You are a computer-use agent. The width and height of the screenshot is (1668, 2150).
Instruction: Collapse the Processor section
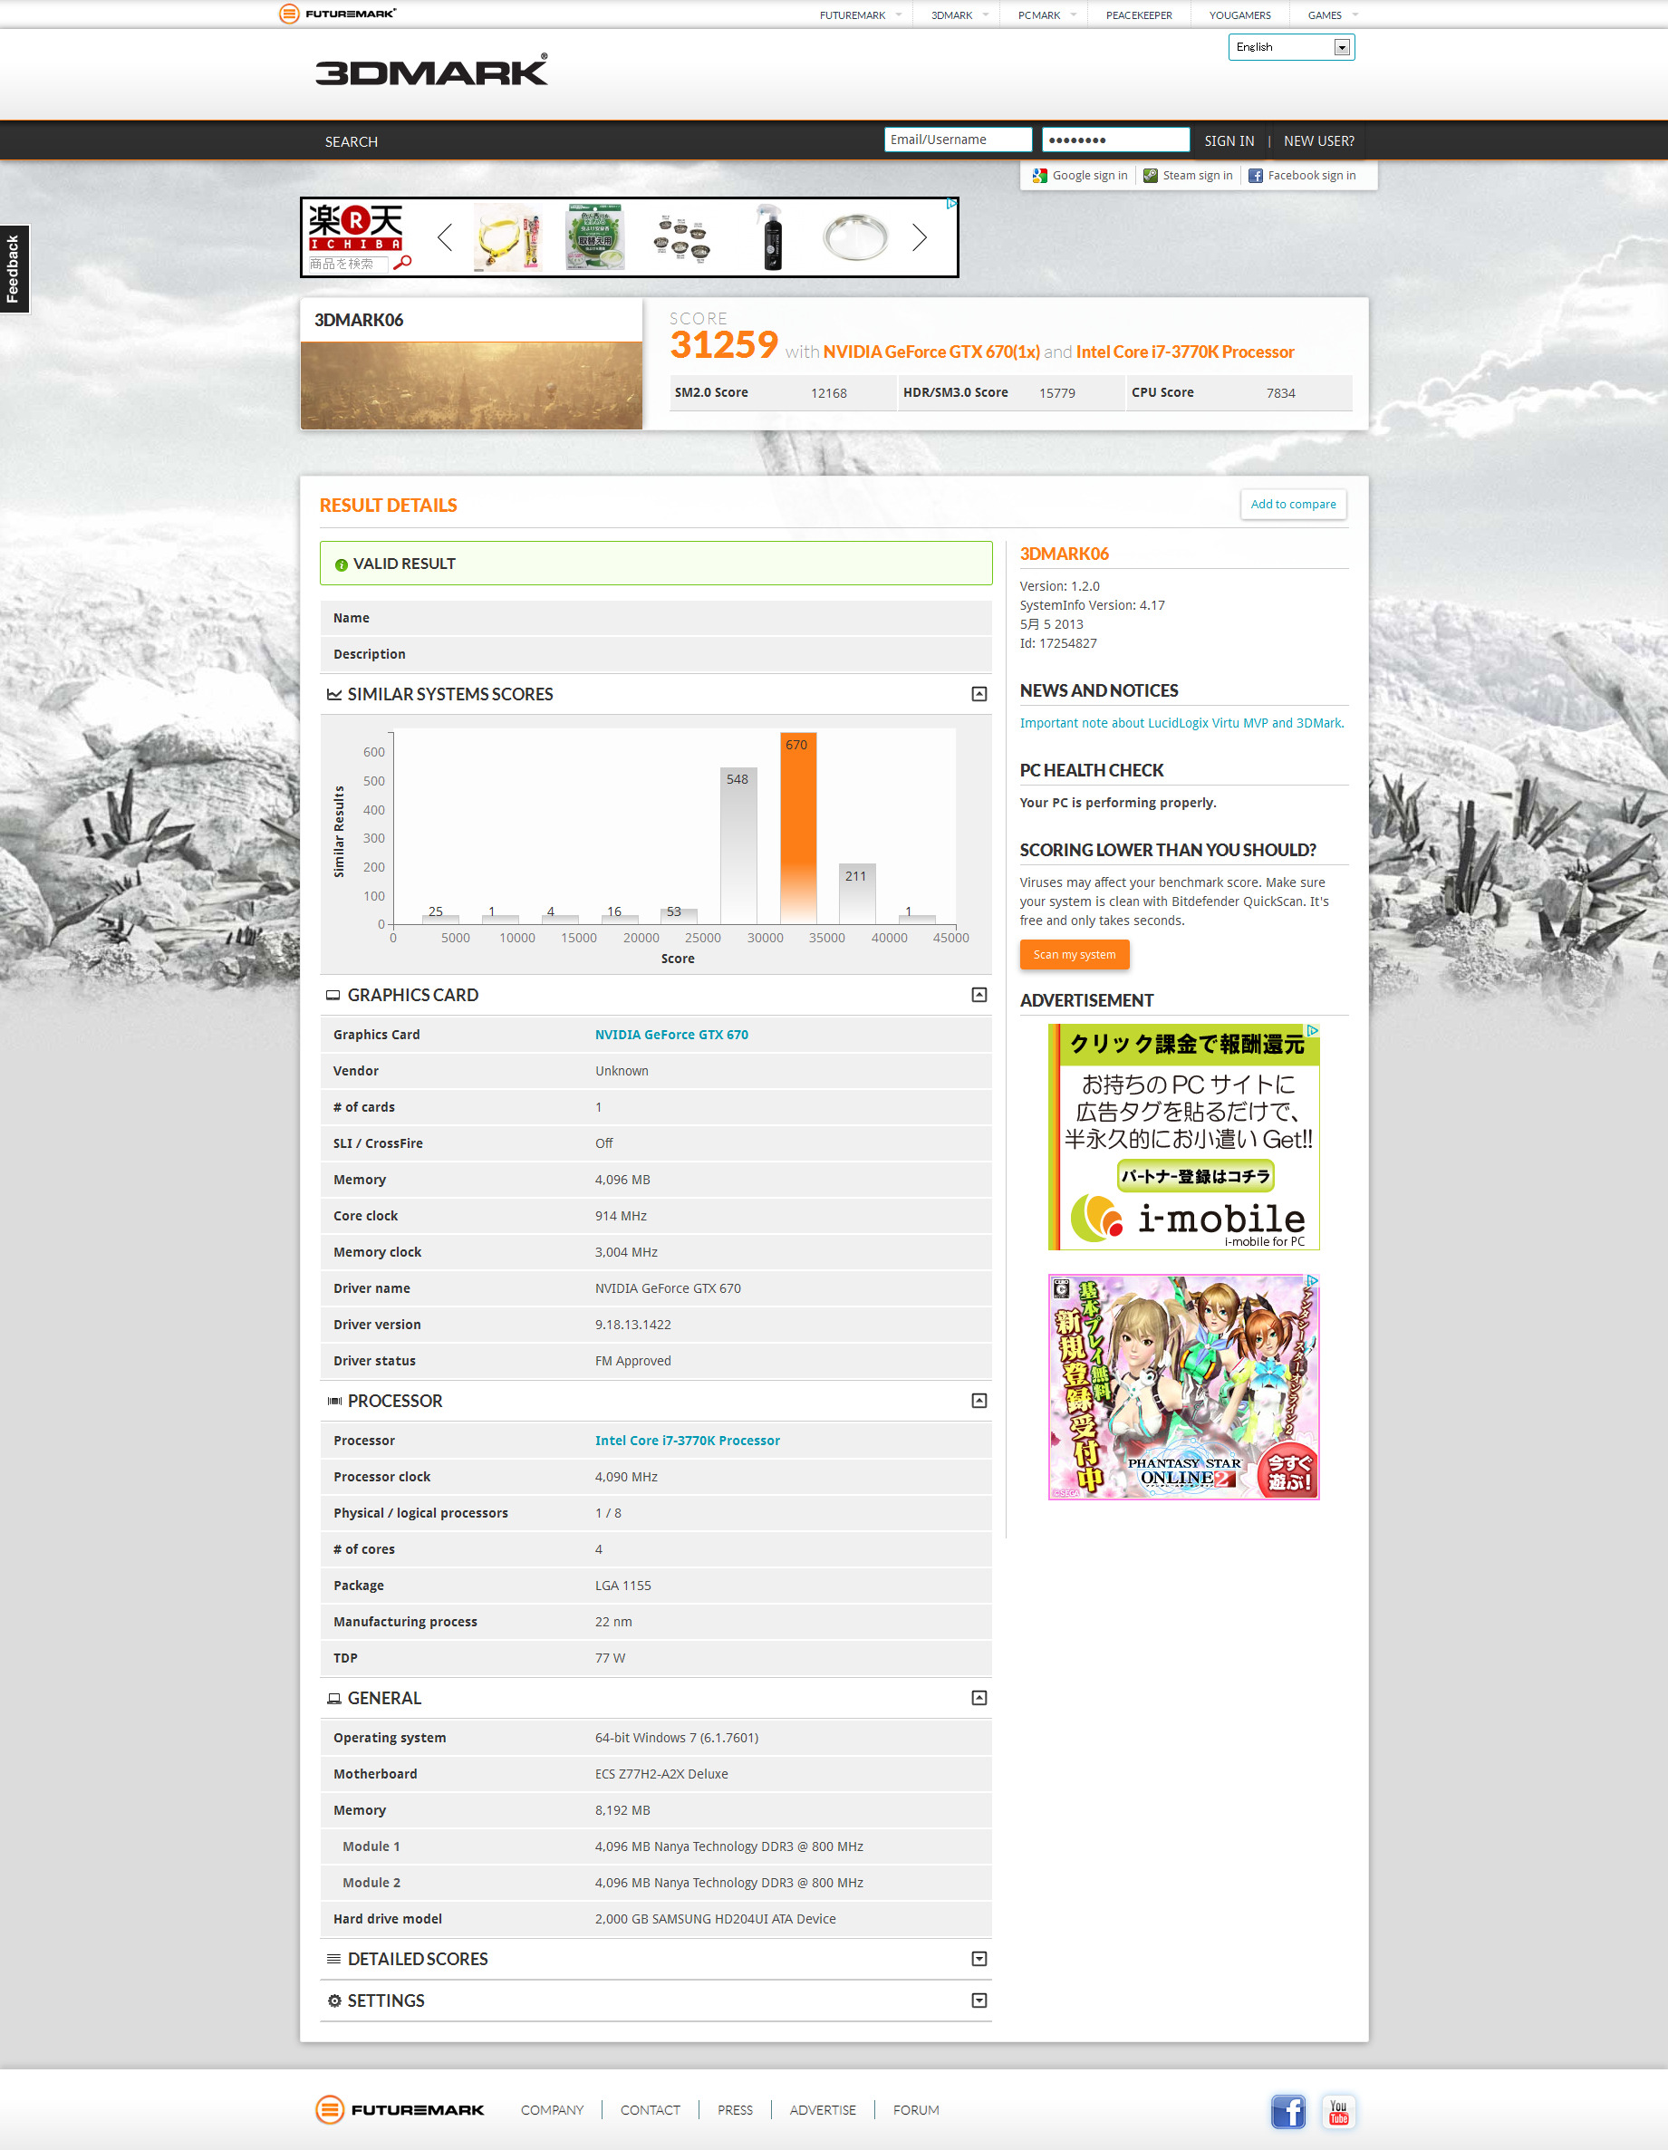pyautogui.click(x=979, y=1400)
